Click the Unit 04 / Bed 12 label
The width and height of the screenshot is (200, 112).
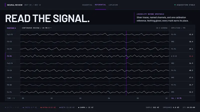tap(32, 5)
